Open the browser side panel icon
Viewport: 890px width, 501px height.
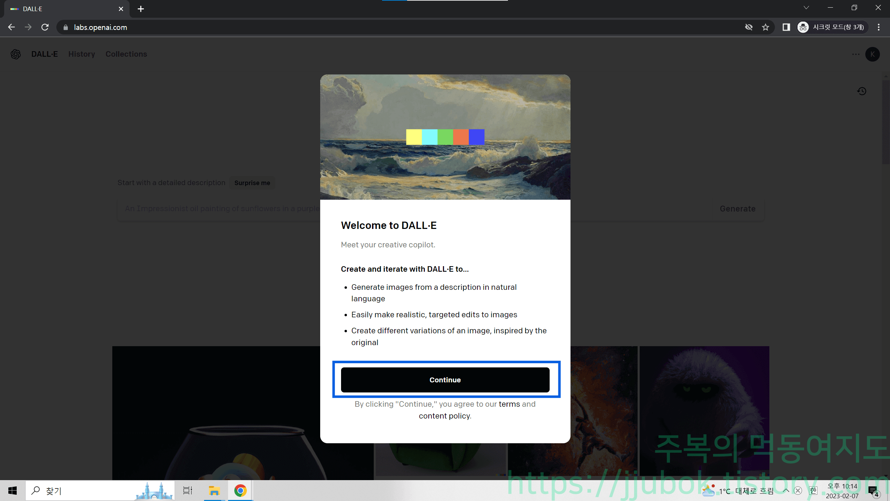coord(786,27)
